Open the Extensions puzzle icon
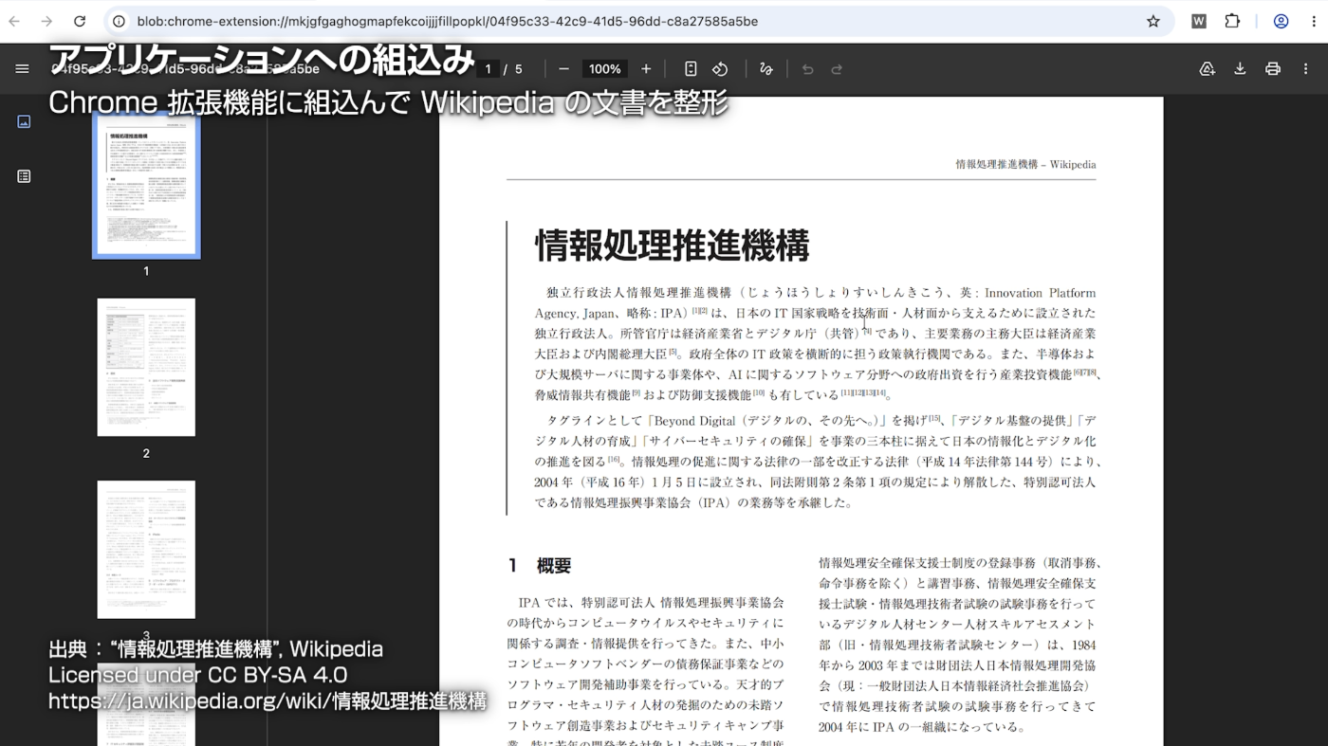The height and width of the screenshot is (746, 1328). coord(1232,21)
